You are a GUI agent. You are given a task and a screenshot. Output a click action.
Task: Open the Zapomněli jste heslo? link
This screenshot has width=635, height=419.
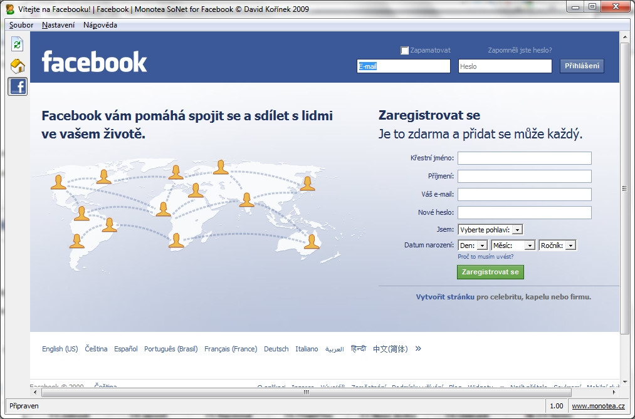point(520,51)
